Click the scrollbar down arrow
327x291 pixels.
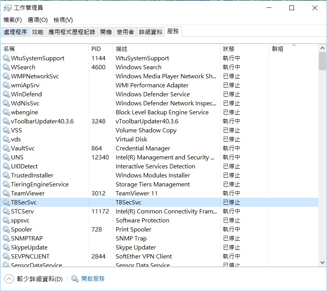point(322,262)
